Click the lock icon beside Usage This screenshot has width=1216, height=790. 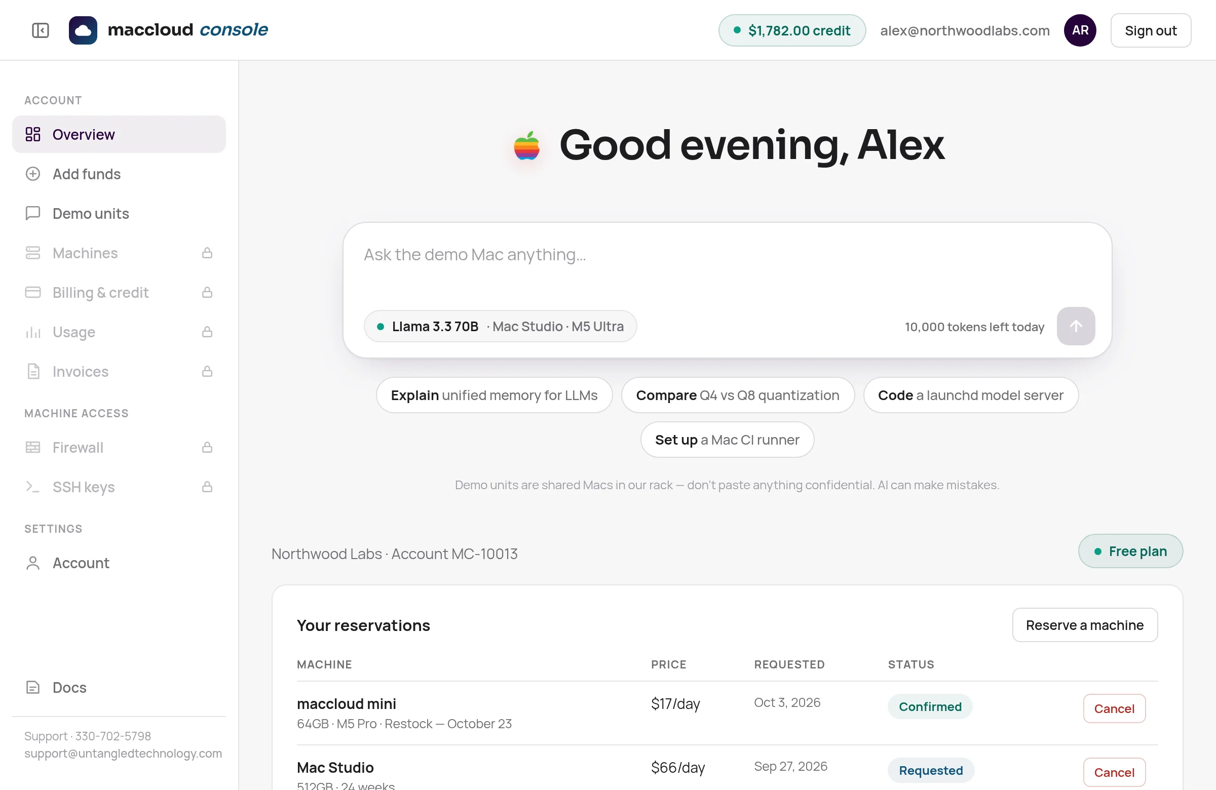(x=207, y=332)
